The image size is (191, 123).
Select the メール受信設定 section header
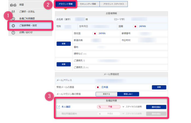pos(111,74)
